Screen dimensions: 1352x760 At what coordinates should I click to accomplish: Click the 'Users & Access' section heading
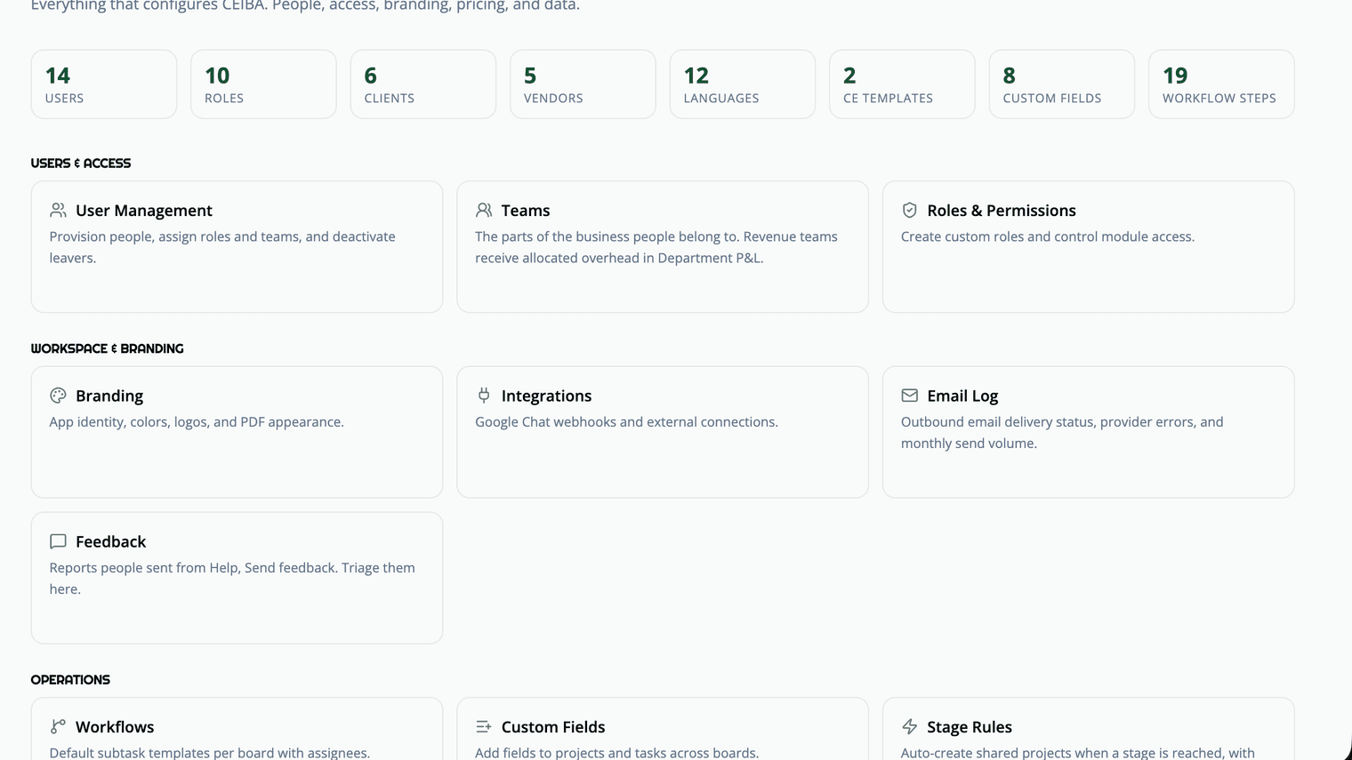tap(81, 164)
